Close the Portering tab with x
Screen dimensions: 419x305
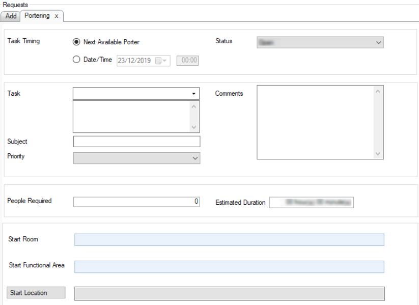(x=57, y=16)
